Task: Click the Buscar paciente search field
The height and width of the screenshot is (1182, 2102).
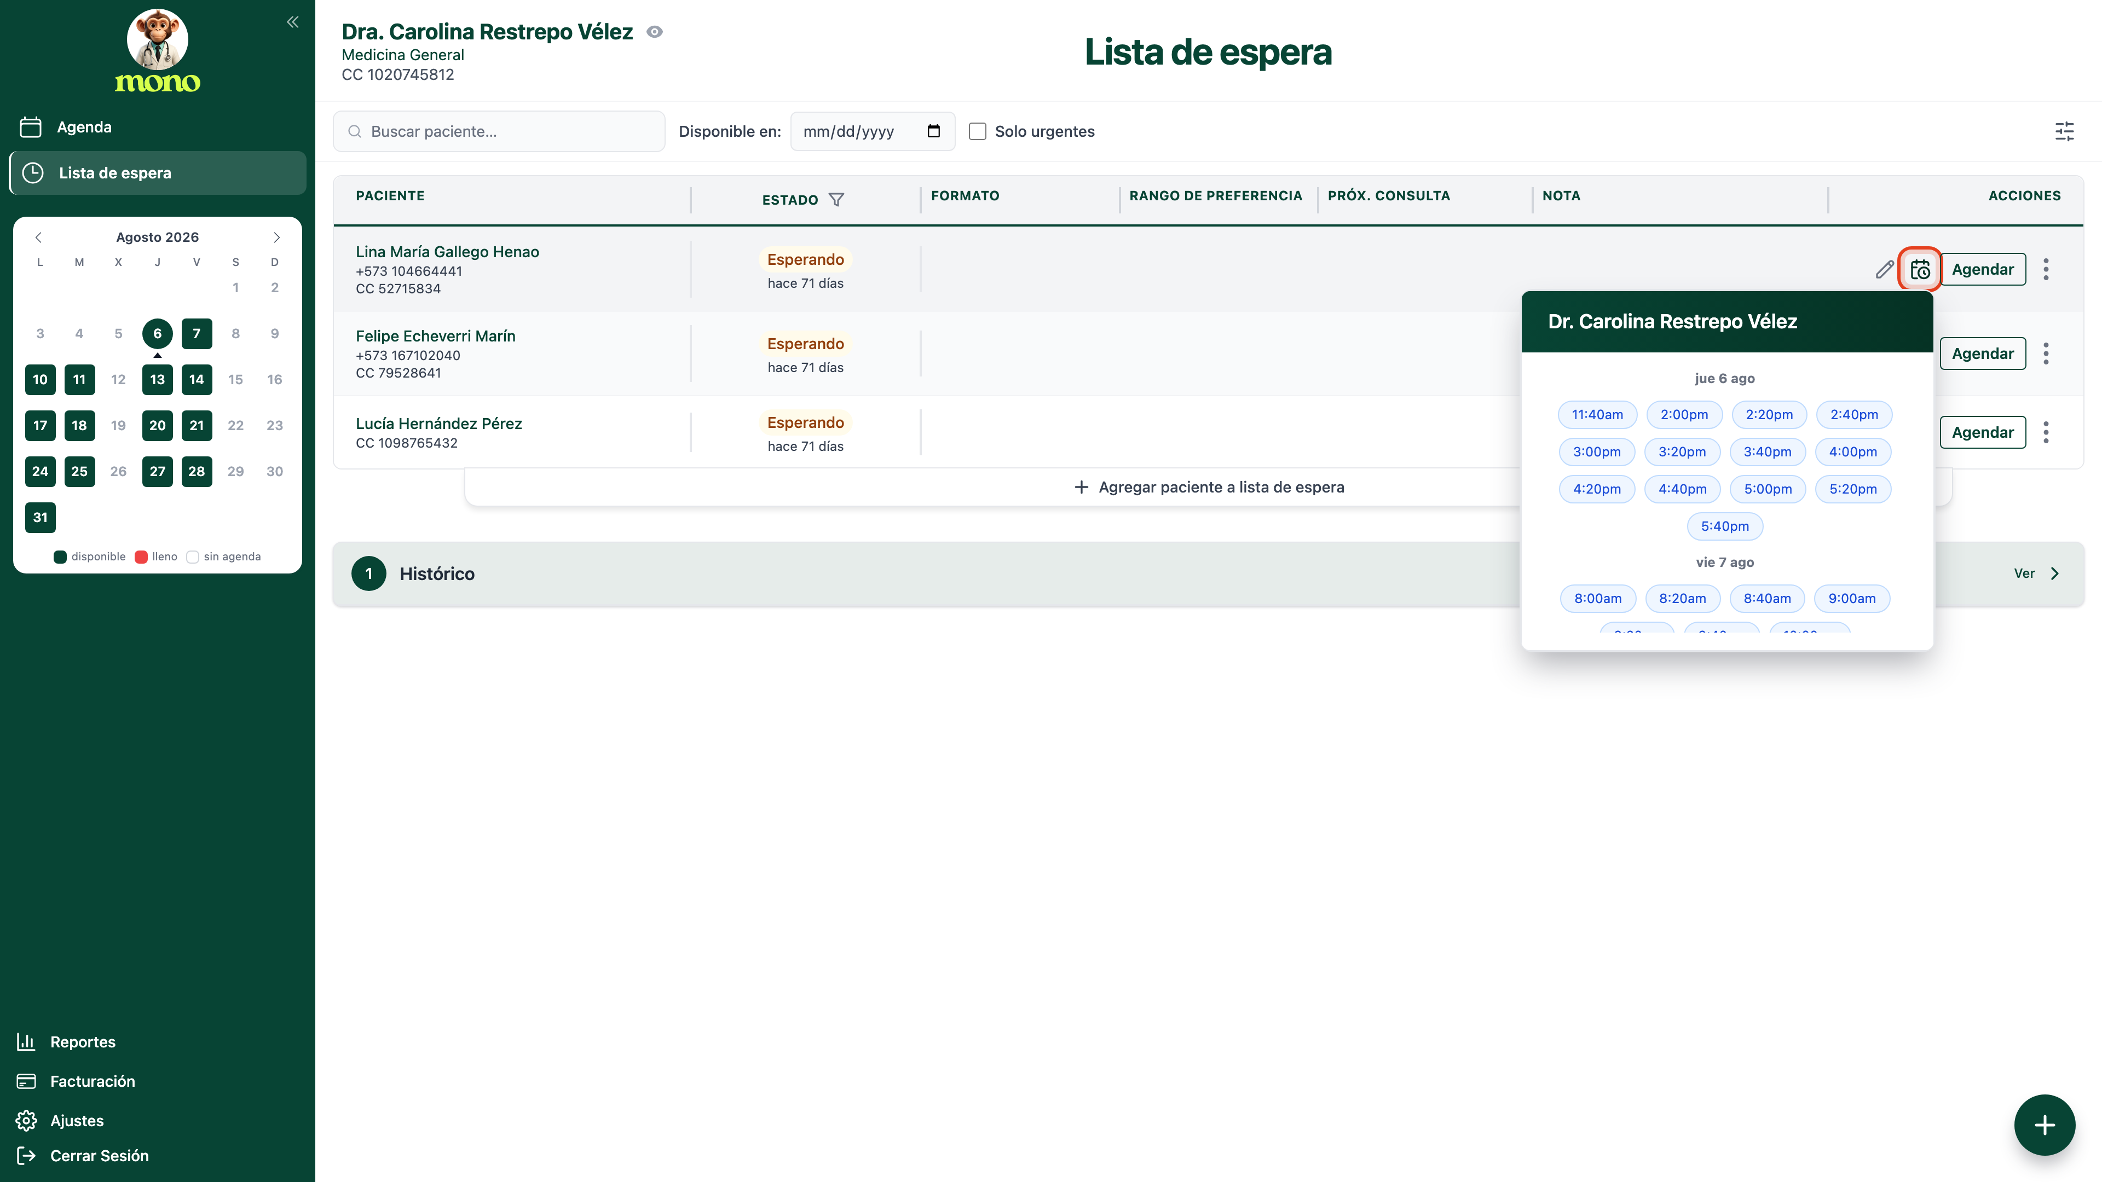Action: tap(499, 131)
